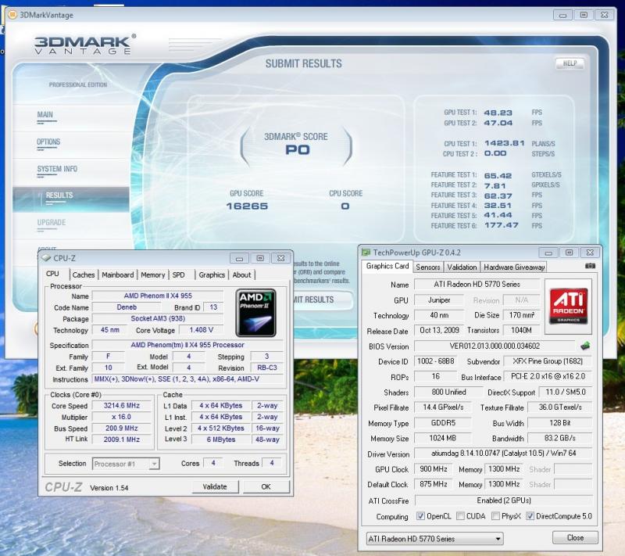This screenshot has width=625, height=556.
Task: Click the Multiplier x 16.0 value
Action: pyautogui.click(x=122, y=417)
